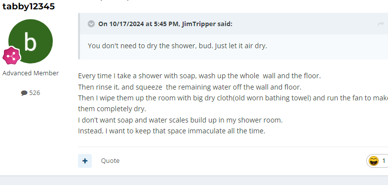Jump to the quoted post via arrow icon
The image size is (388, 187).
coord(381,24)
